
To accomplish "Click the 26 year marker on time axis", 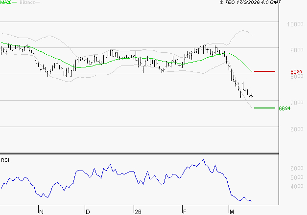I will [x=138, y=212].
